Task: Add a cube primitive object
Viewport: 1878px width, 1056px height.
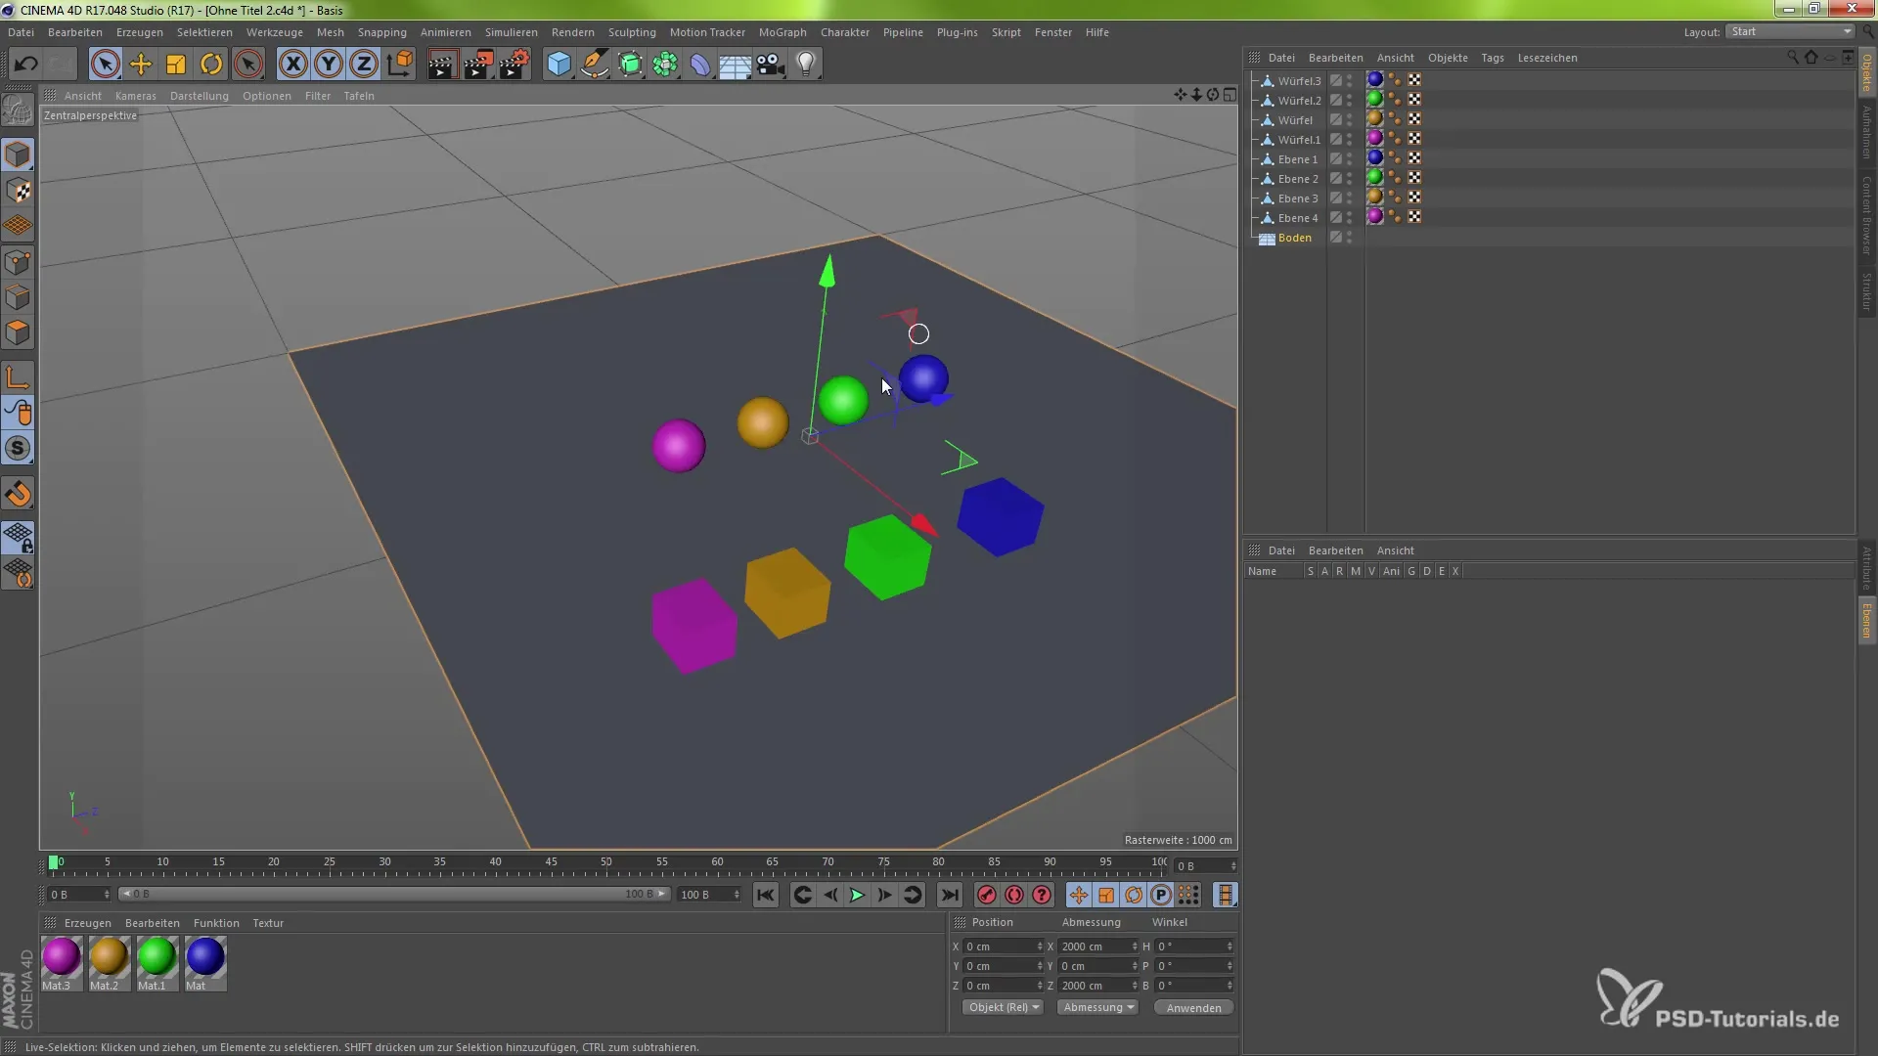Action: click(x=559, y=65)
